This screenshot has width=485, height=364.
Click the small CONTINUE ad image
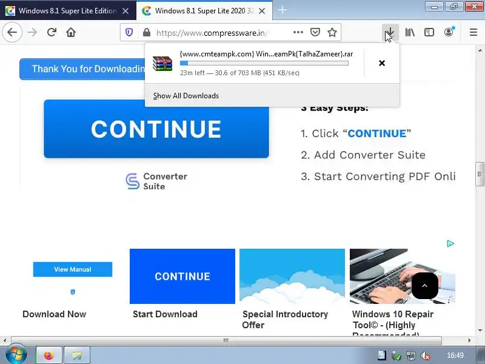coord(182,276)
